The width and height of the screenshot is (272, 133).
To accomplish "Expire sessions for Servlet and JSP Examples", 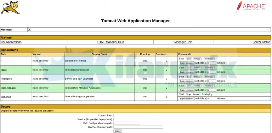I will [x=187, y=81].
